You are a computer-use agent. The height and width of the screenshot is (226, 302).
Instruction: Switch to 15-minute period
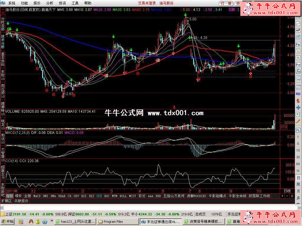298,150
